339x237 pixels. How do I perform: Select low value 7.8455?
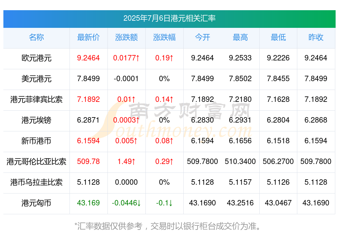point(278,78)
